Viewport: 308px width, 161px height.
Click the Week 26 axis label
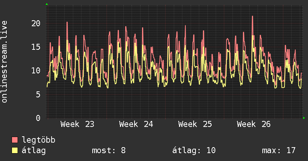(x=254, y=124)
